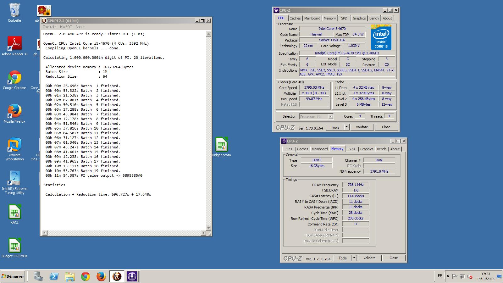
Task: Open About tab in bottom CPU-Z window
Action: (x=395, y=149)
